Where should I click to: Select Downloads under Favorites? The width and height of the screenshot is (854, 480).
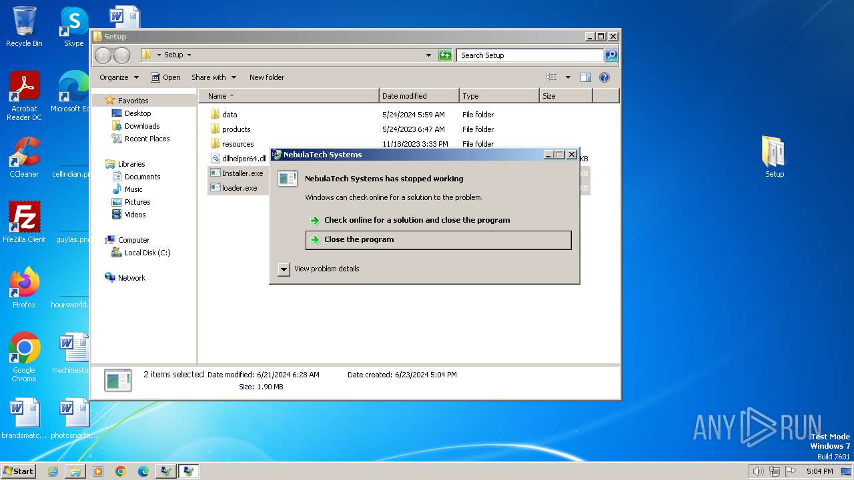(142, 126)
